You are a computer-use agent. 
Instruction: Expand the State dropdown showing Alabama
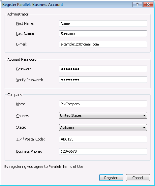(103, 128)
